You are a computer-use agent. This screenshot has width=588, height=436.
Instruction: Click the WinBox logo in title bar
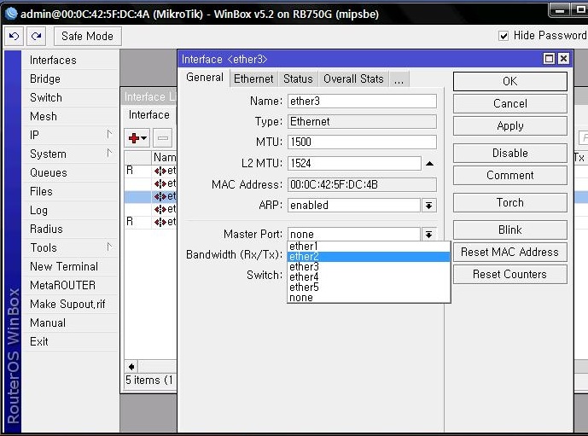(x=11, y=14)
